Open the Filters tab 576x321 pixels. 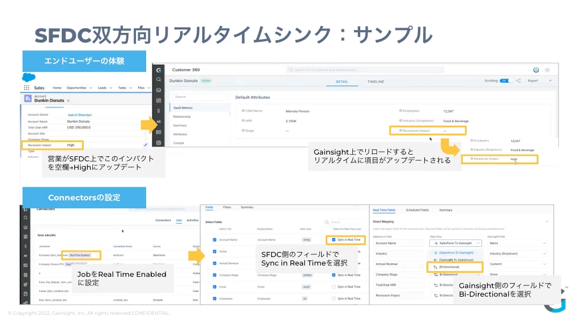click(227, 208)
